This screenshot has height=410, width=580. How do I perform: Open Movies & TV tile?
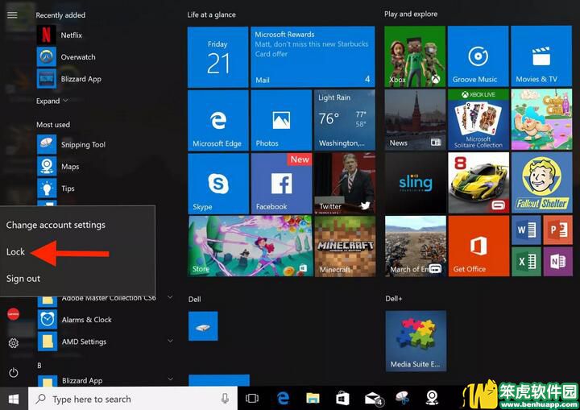[x=541, y=56]
